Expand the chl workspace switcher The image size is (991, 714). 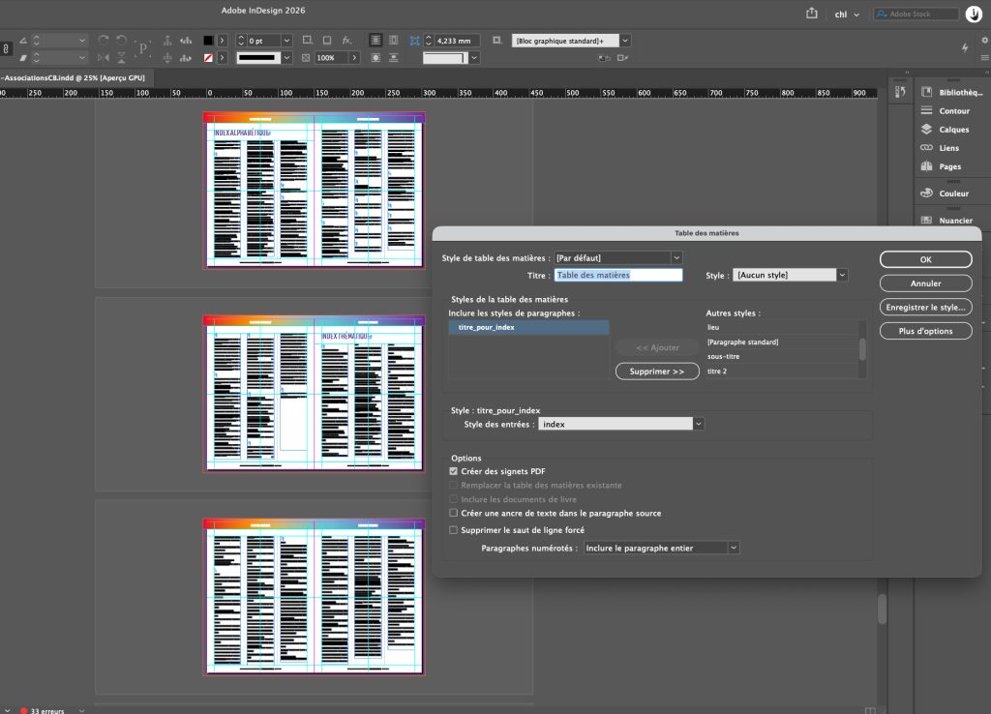tap(846, 14)
